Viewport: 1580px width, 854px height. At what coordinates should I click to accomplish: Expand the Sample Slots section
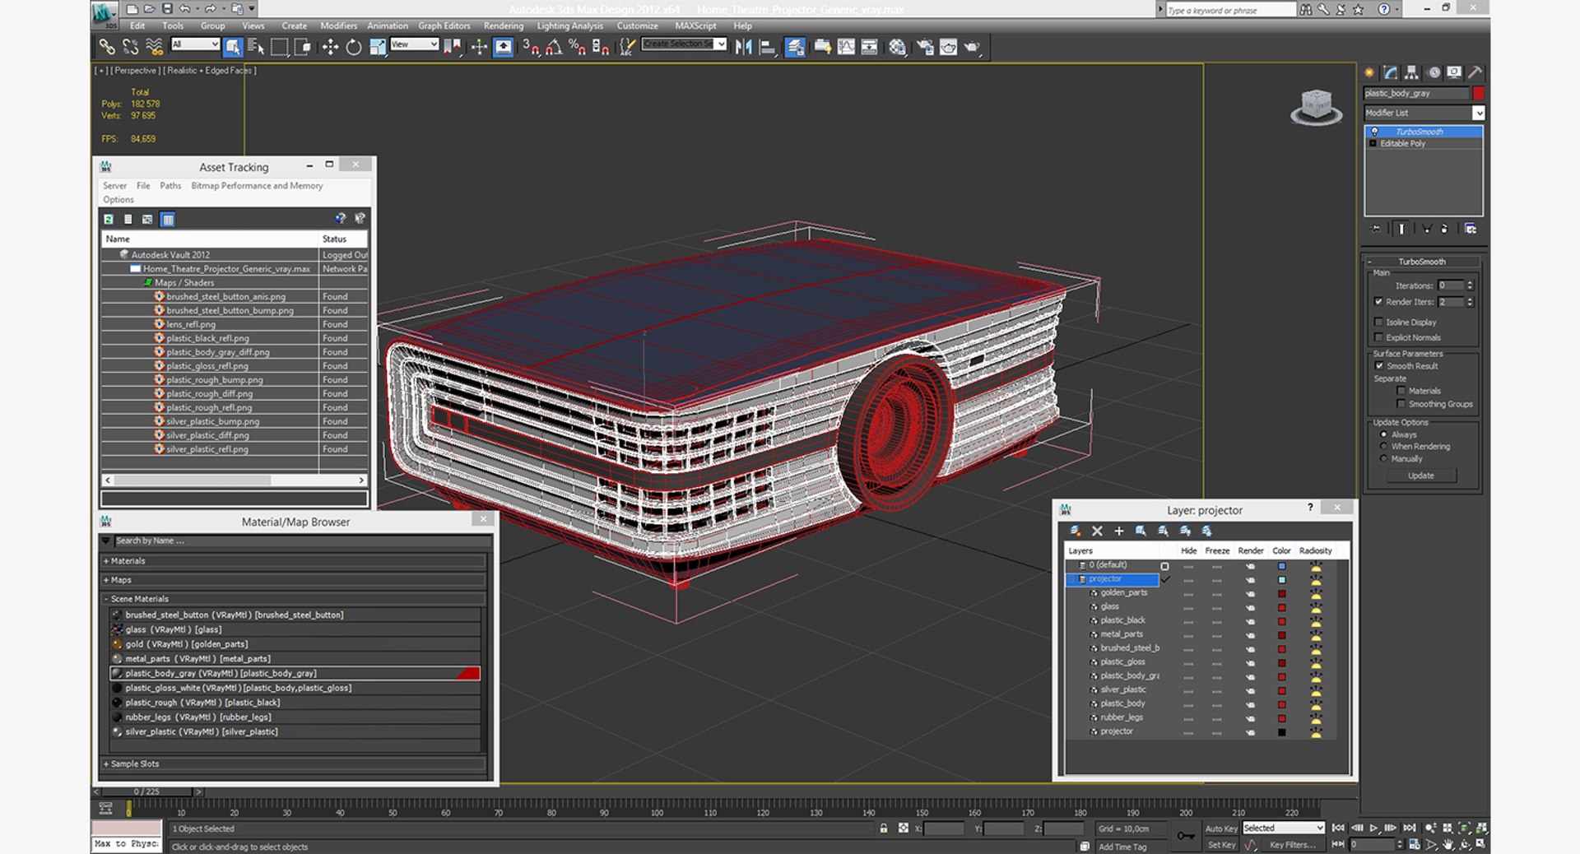(135, 764)
